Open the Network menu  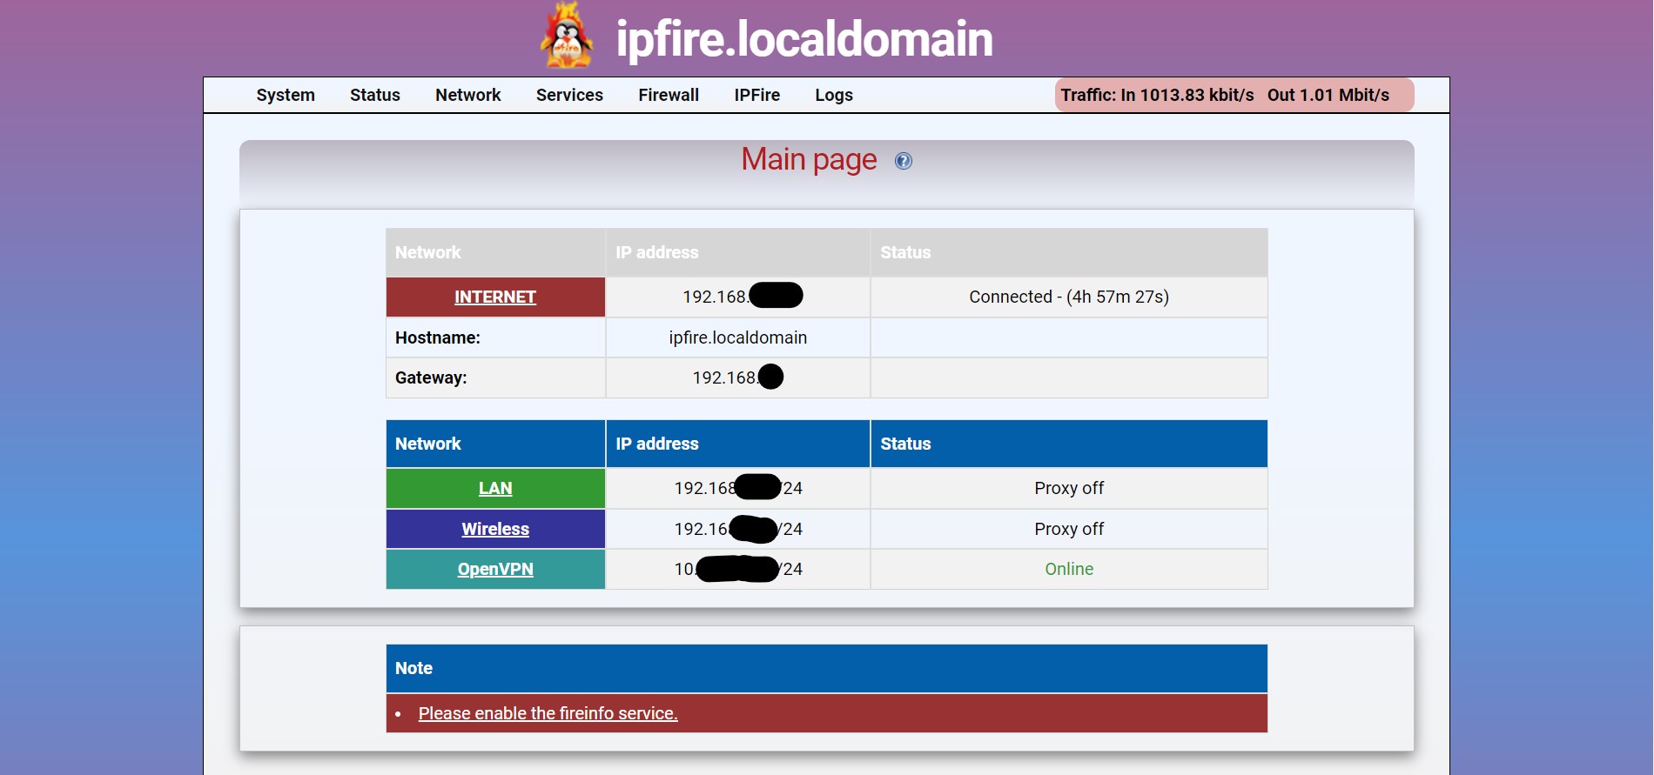pos(468,95)
